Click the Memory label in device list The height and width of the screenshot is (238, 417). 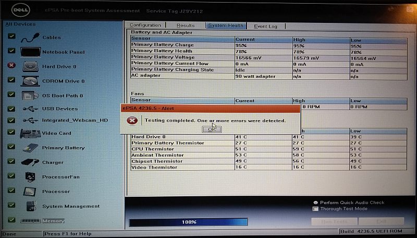point(54,221)
